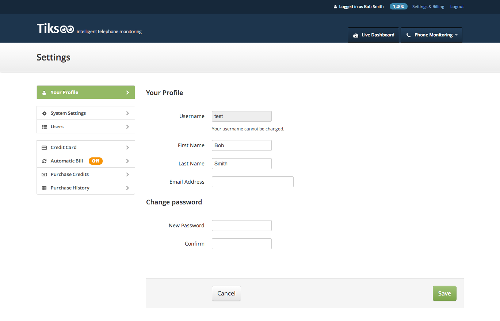Click the user icon next to Logged in
This screenshot has height=321, width=500.
pyautogui.click(x=335, y=7)
